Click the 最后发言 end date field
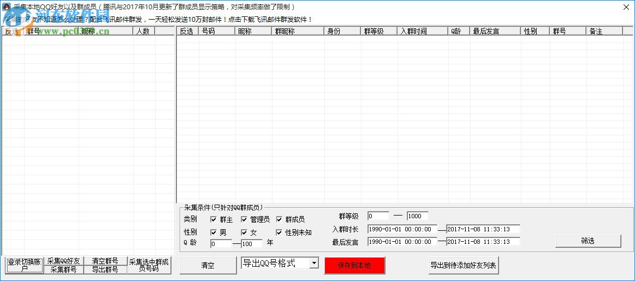This screenshot has width=635, height=281. coord(483,242)
